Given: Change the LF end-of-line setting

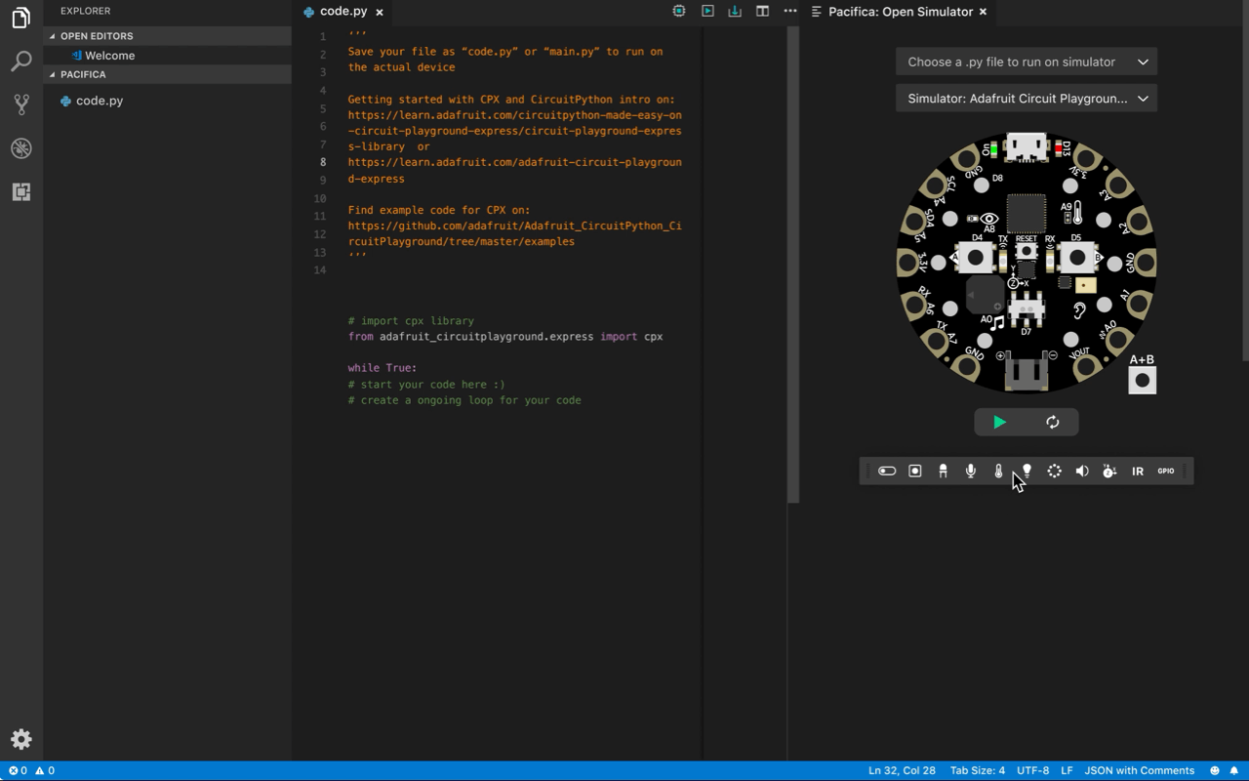Looking at the screenshot, I should 1067,770.
